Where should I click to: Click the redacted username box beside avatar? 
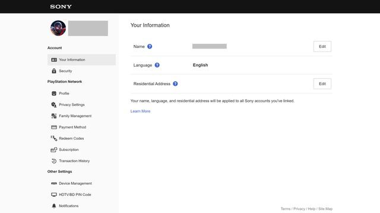88,28
